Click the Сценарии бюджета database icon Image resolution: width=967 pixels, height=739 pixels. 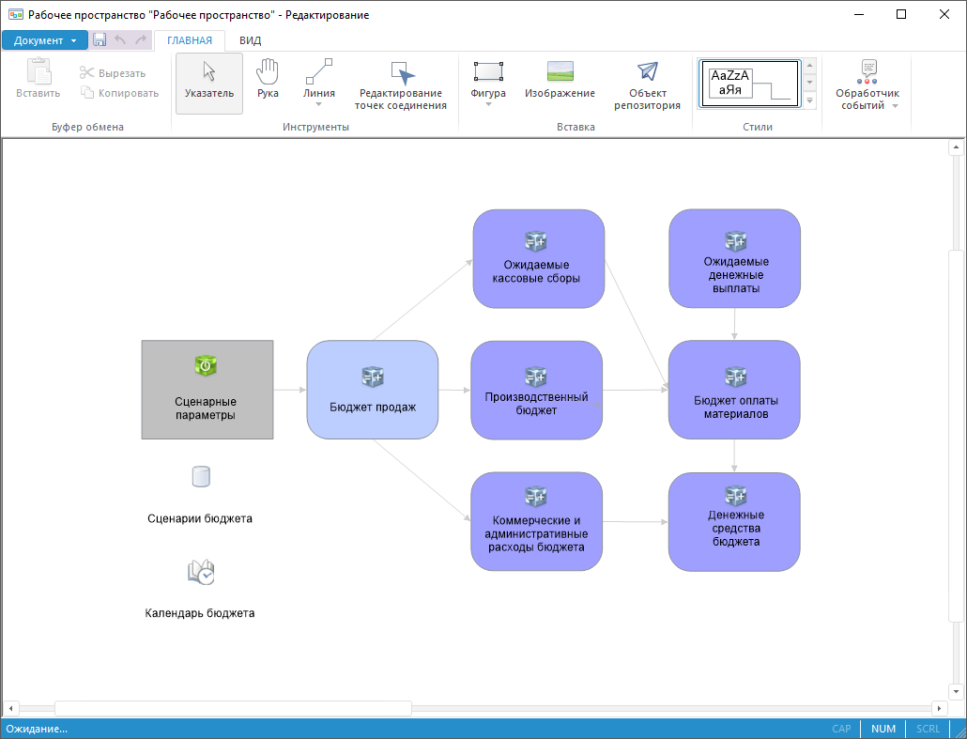coord(200,477)
